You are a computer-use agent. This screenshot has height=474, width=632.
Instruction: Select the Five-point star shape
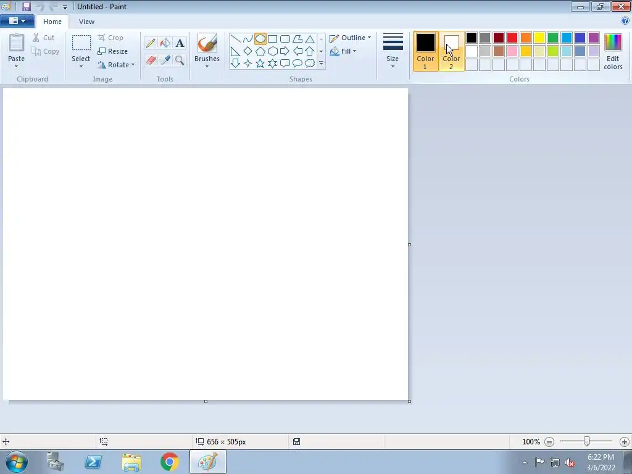[260, 64]
